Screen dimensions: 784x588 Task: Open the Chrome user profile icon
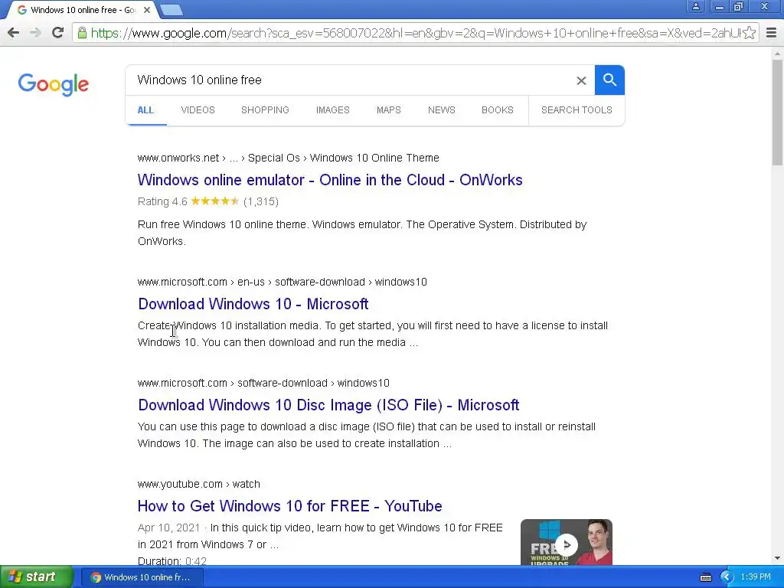[x=695, y=6]
